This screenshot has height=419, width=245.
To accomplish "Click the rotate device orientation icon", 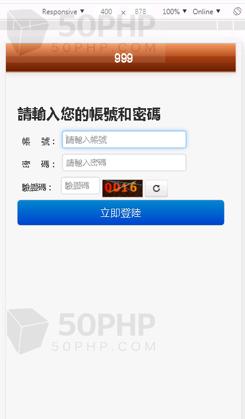I will 237,11.
